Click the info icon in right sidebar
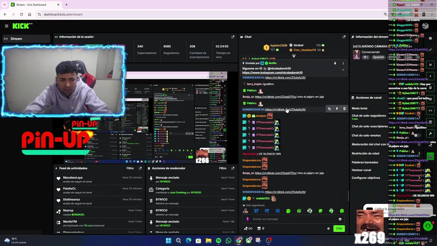The height and width of the screenshot is (246, 437). click(x=431, y=38)
